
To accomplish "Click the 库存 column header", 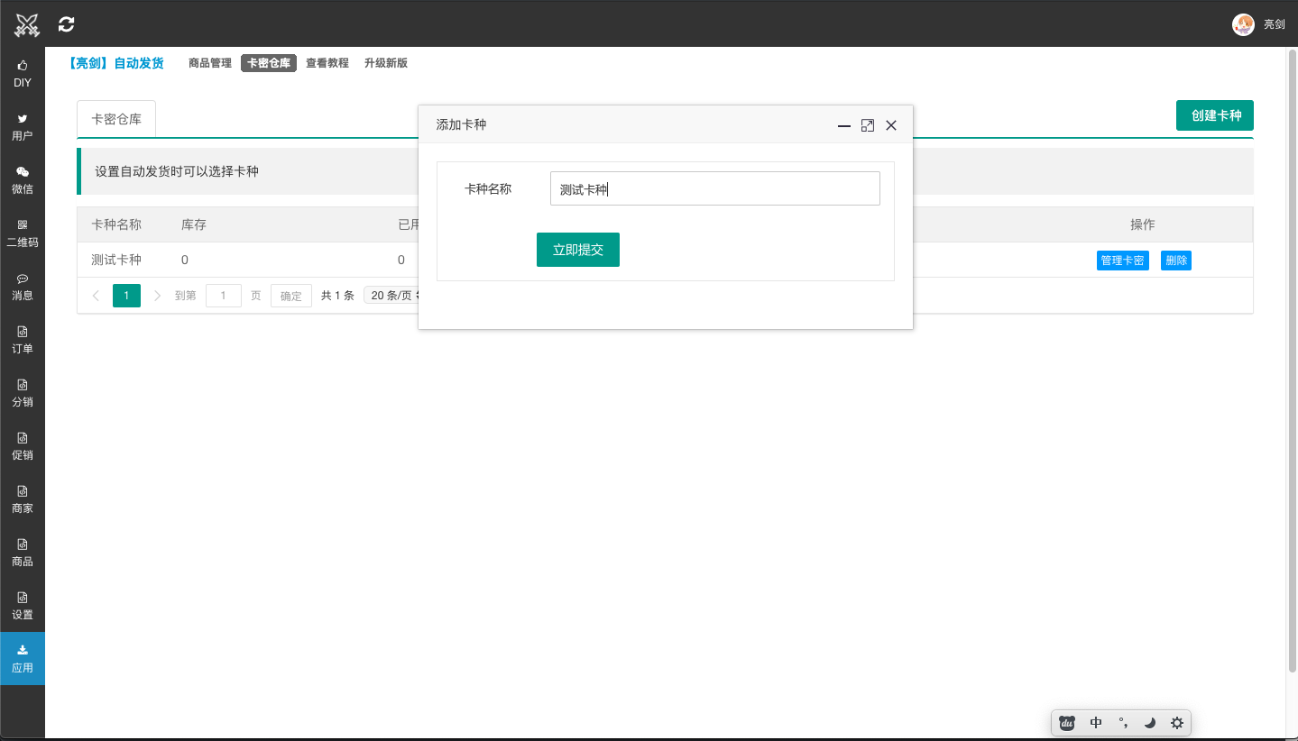I will point(194,224).
